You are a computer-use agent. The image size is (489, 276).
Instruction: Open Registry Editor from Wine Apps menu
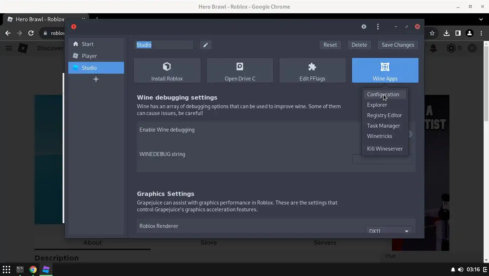[385, 115]
